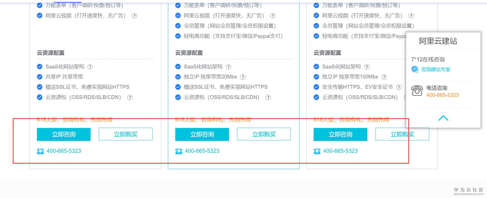Click help icon beside 阿里云视频 in 20Mbs plan
Screen dimensions: 487x198
pyautogui.click(x=273, y=16)
